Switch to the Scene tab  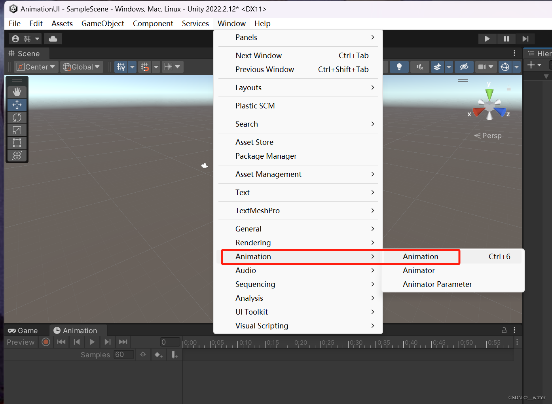25,53
